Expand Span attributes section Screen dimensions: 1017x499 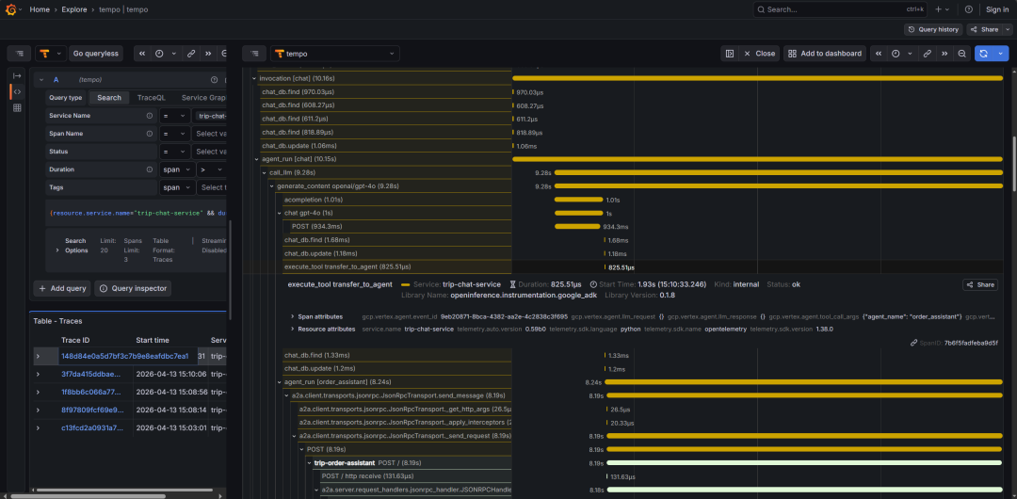[293, 316]
